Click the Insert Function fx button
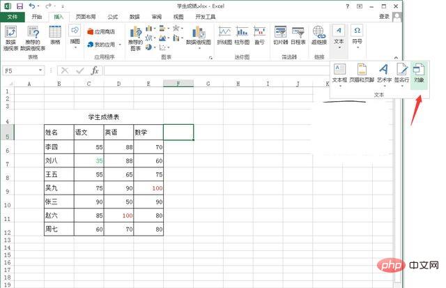The image size is (446, 288). coord(95,70)
